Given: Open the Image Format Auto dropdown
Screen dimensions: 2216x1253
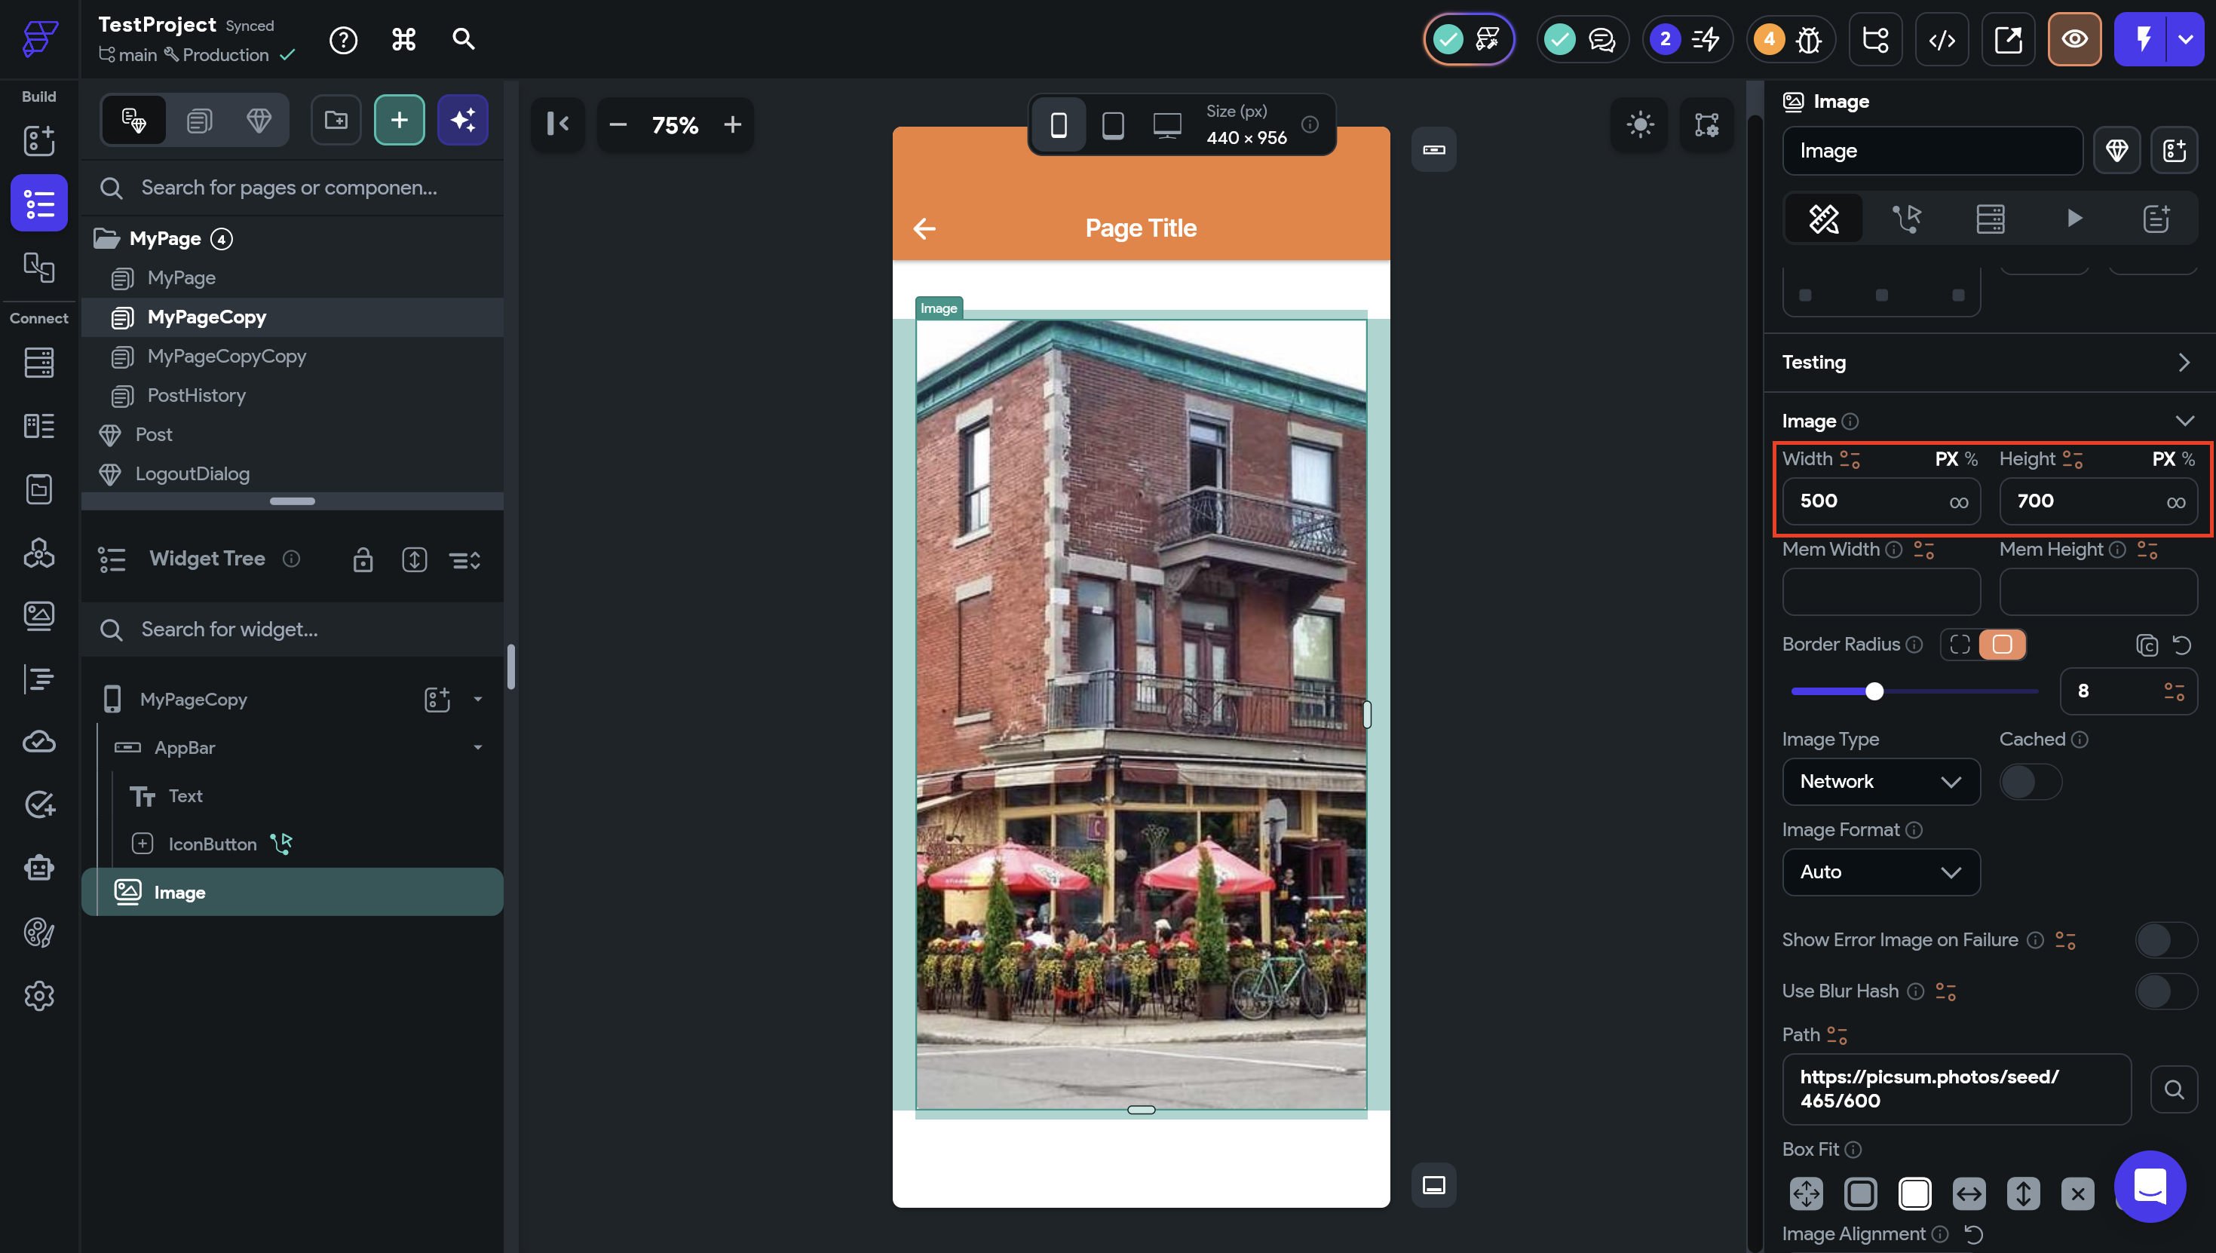Looking at the screenshot, I should point(1880,872).
